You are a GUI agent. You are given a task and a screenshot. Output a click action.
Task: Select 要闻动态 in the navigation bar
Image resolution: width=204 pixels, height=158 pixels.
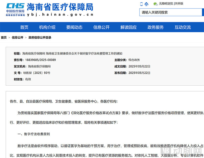(x=74, y=27)
